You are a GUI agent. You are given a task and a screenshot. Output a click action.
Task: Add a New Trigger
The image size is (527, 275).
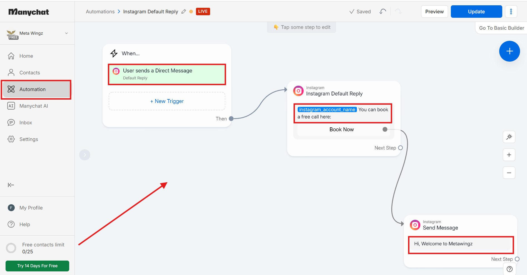[167, 101]
